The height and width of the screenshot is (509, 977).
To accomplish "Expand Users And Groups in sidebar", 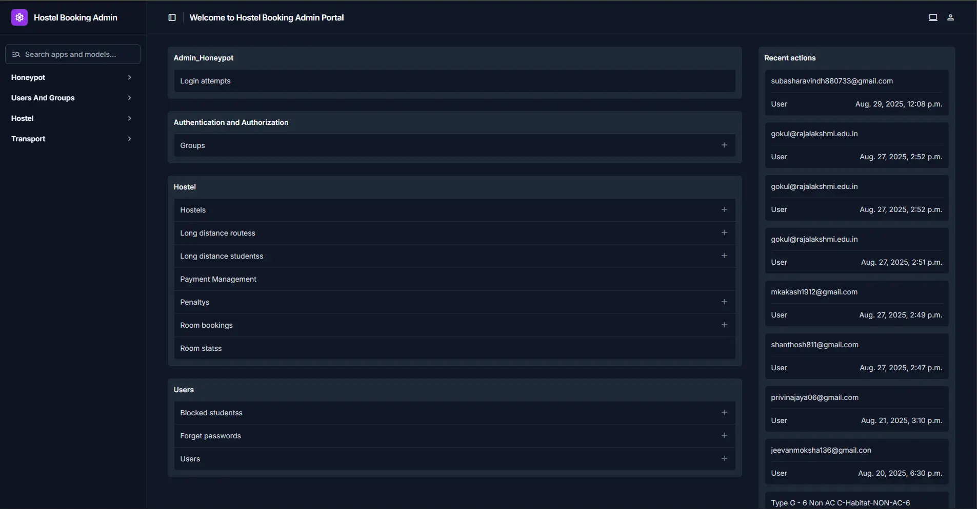I will click(x=72, y=98).
